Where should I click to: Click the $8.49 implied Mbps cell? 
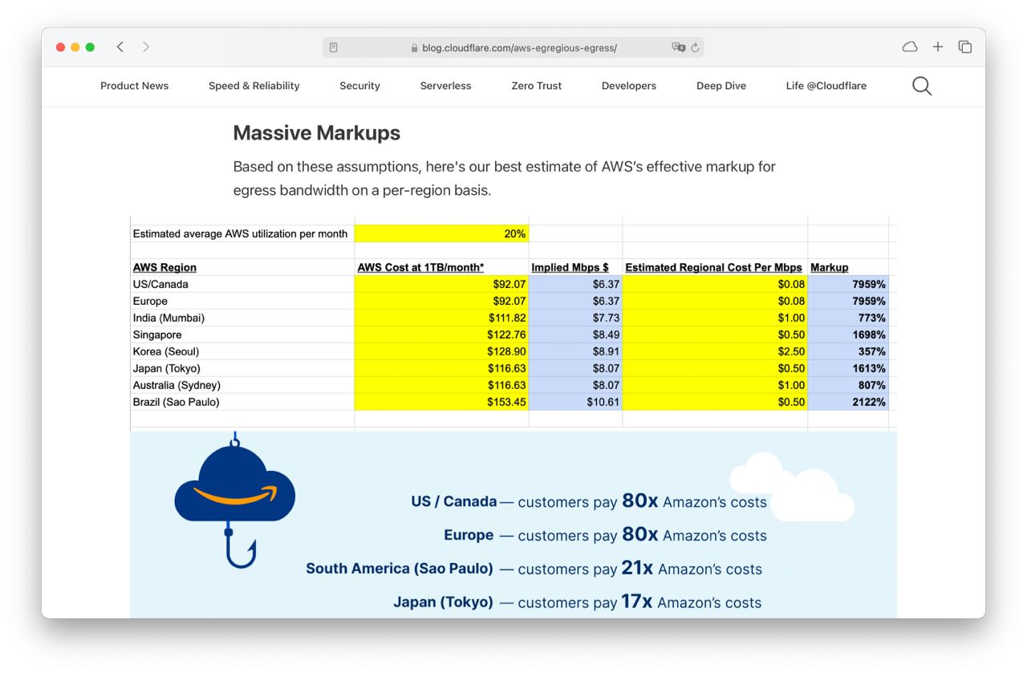pos(575,334)
